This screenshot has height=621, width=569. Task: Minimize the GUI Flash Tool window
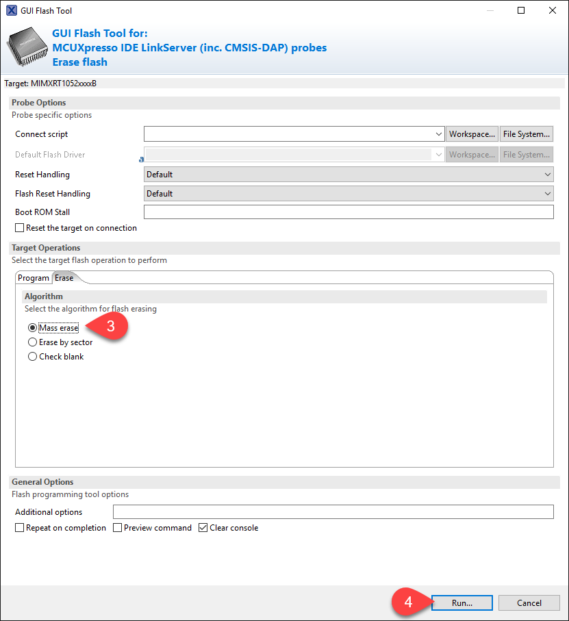(490, 11)
